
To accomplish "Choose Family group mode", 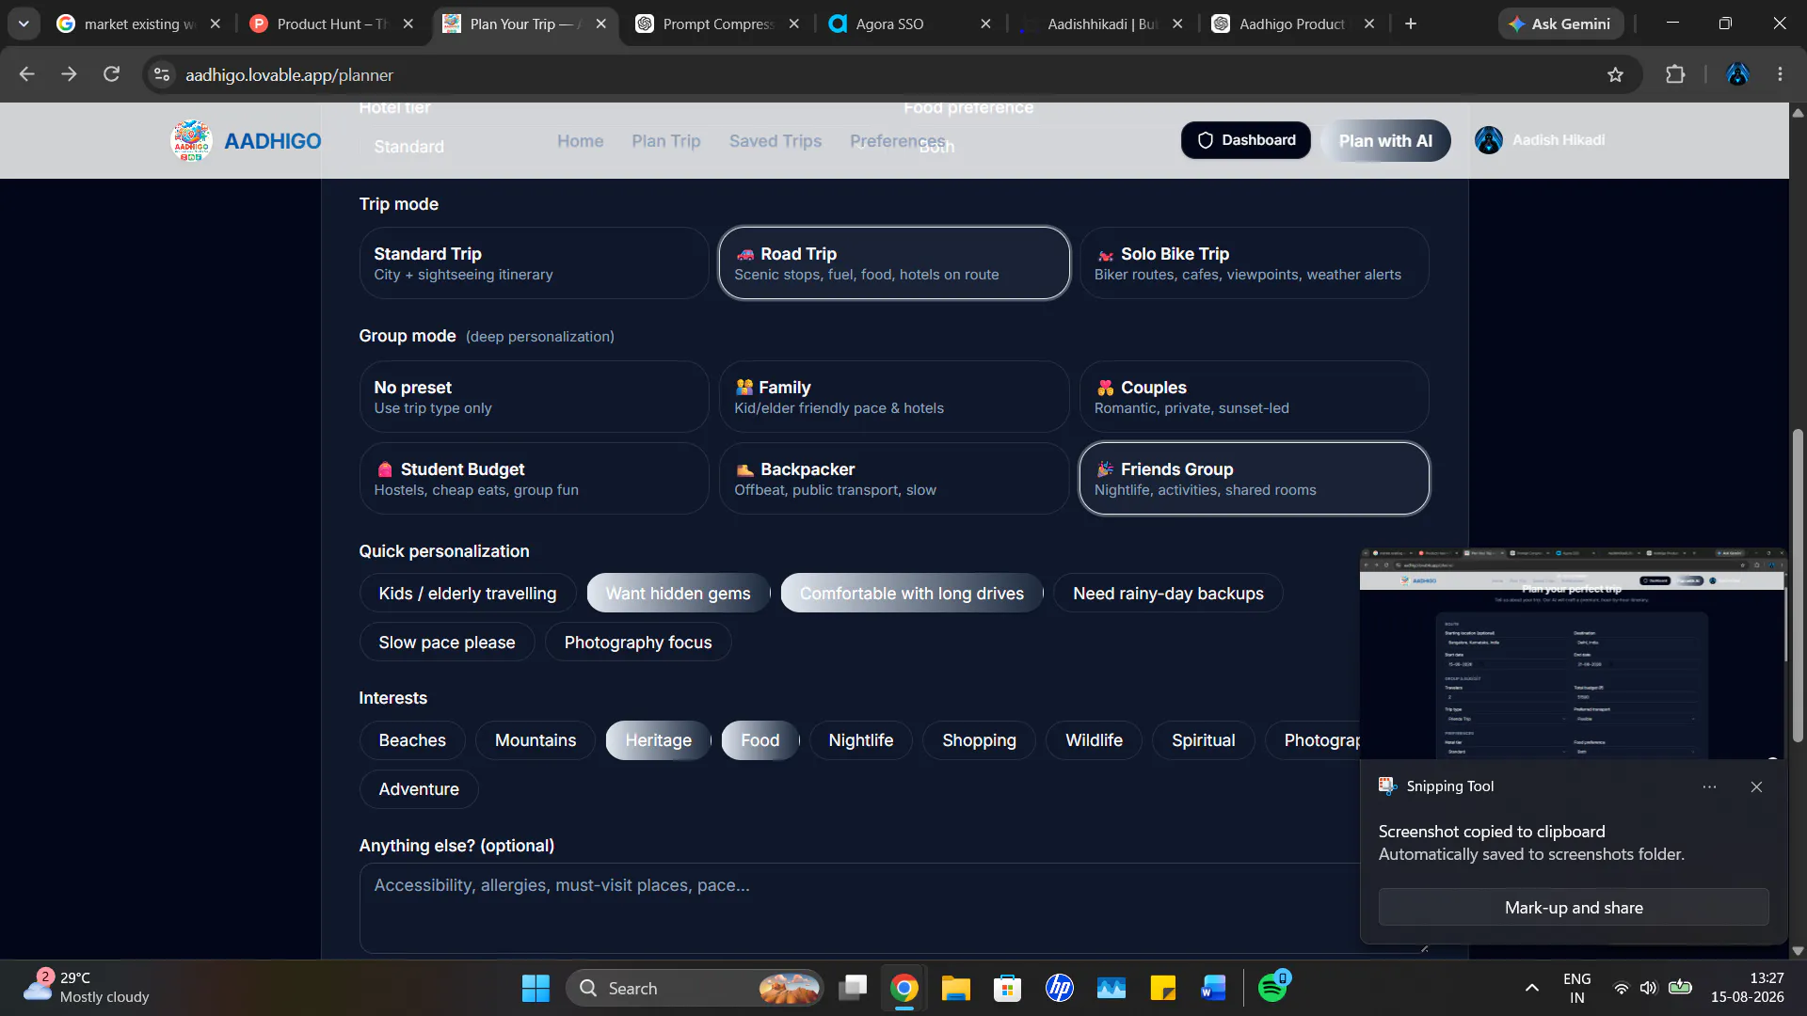I will point(894,397).
